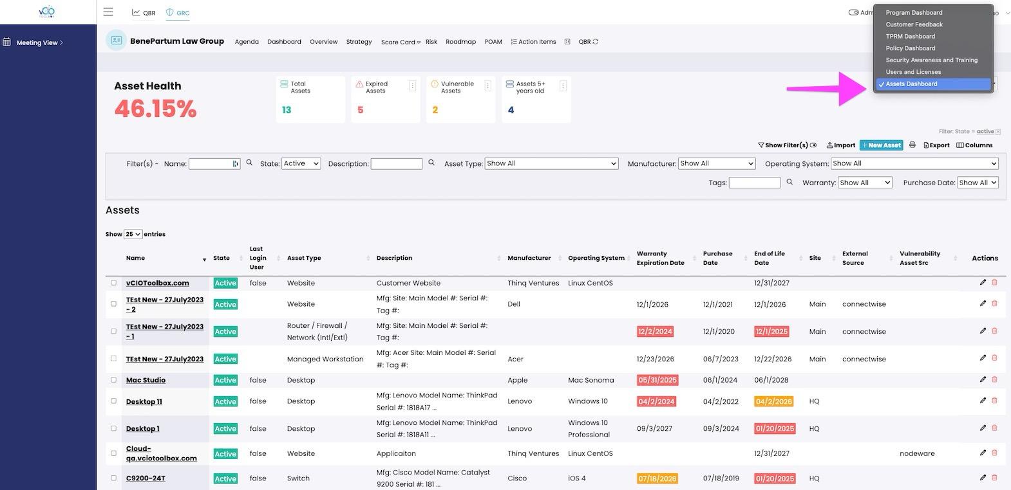Click into the Tags filter input field

755,183
